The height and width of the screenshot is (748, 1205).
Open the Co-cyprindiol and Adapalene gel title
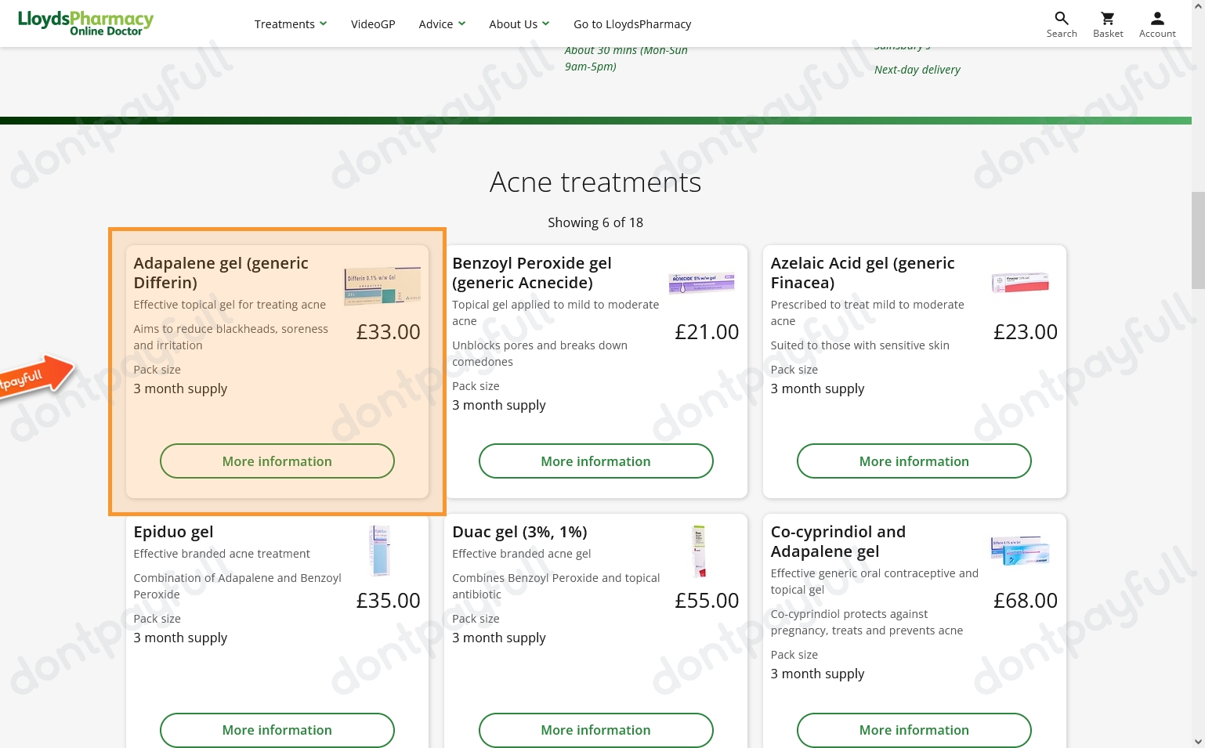click(838, 541)
